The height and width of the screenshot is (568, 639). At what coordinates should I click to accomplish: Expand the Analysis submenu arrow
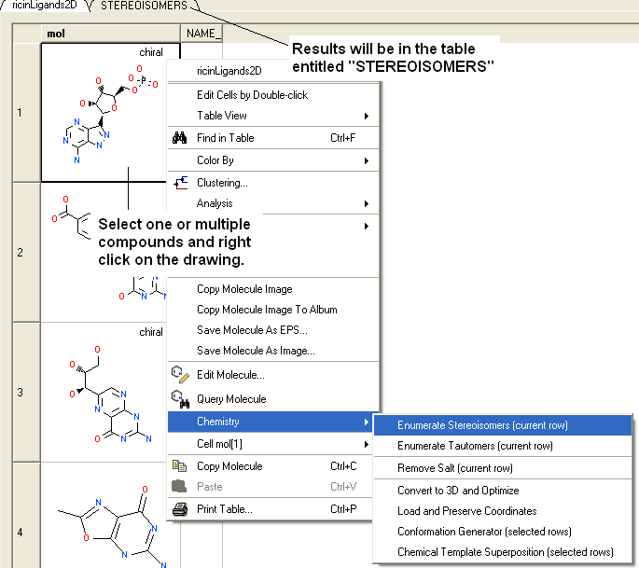(x=367, y=203)
